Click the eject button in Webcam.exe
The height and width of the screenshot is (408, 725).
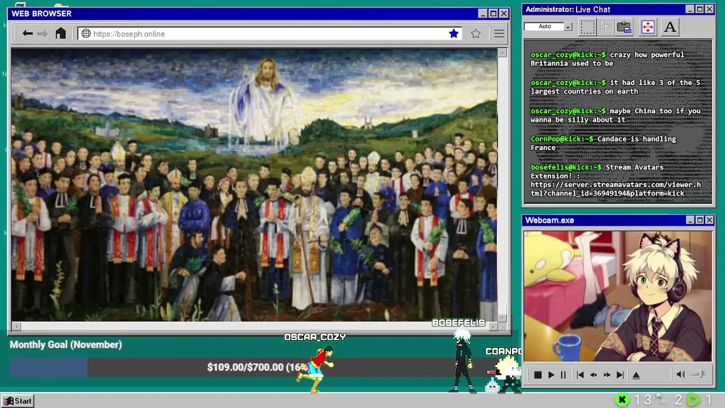(636, 375)
